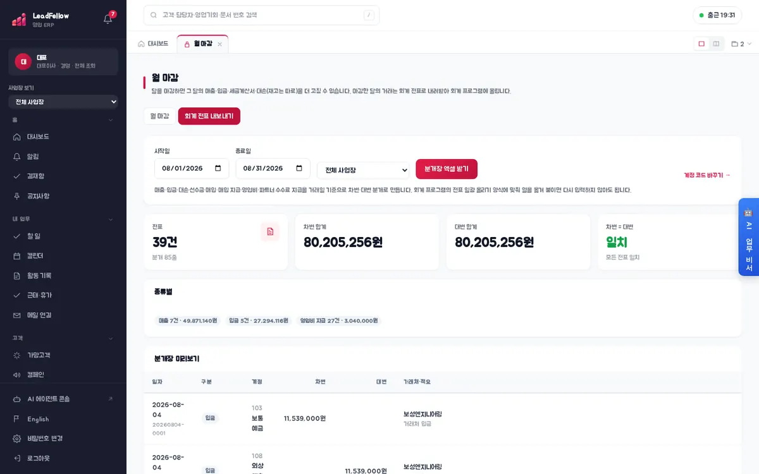
Task: Close the 월 마감 tab
Action: [219, 44]
